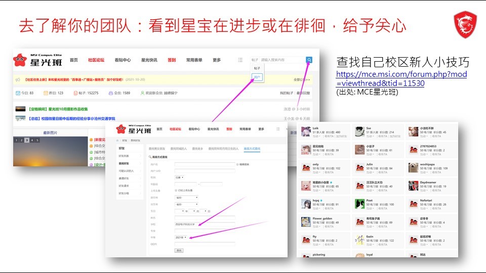
Task: Open the 出生地 province dropdown
Action: [x=186, y=204]
